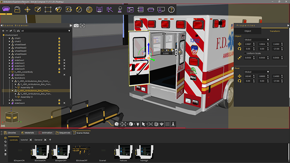Open the VR headset workbench menu

click(6, 9)
